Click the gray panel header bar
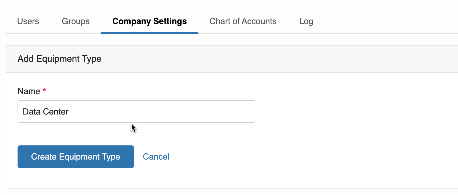 coord(255,59)
